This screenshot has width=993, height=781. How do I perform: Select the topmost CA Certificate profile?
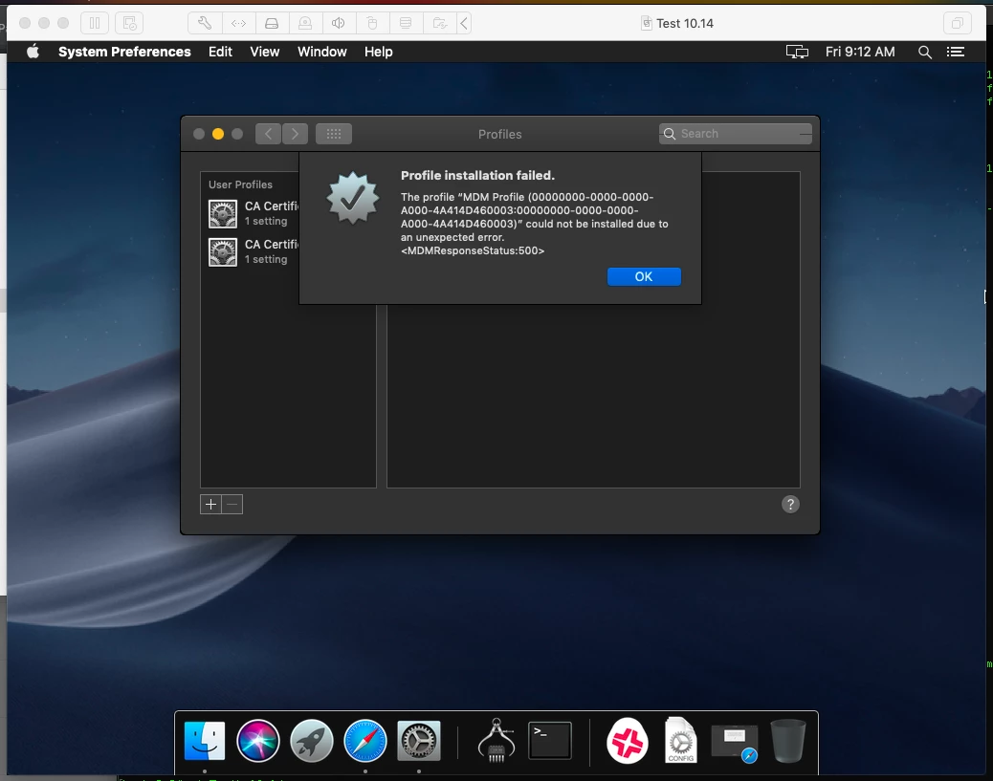[254, 213]
